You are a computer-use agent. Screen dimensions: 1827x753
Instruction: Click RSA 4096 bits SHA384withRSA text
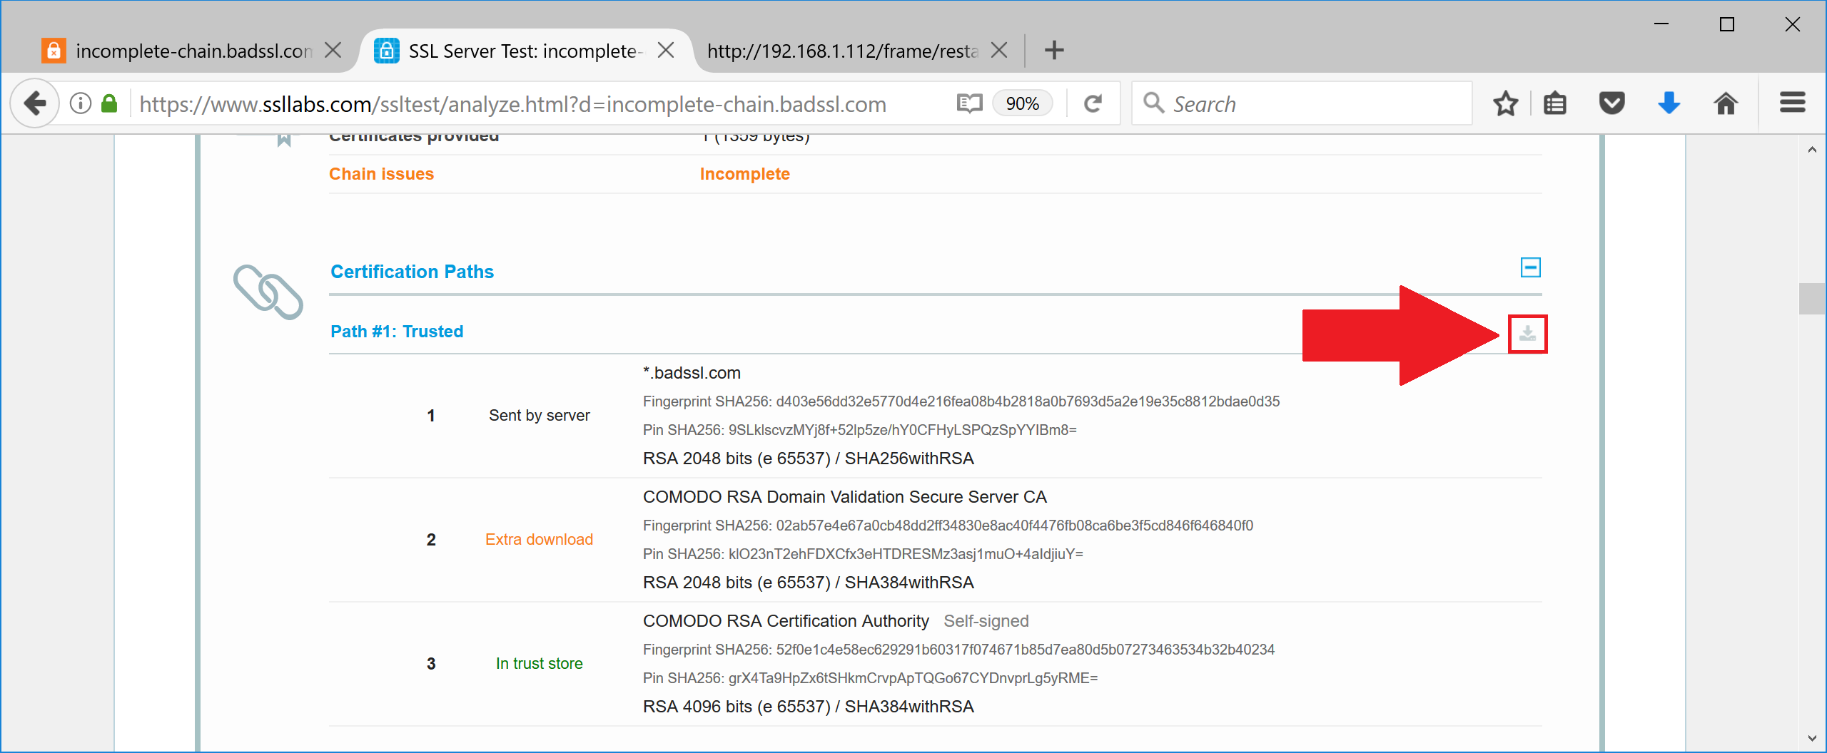point(808,707)
